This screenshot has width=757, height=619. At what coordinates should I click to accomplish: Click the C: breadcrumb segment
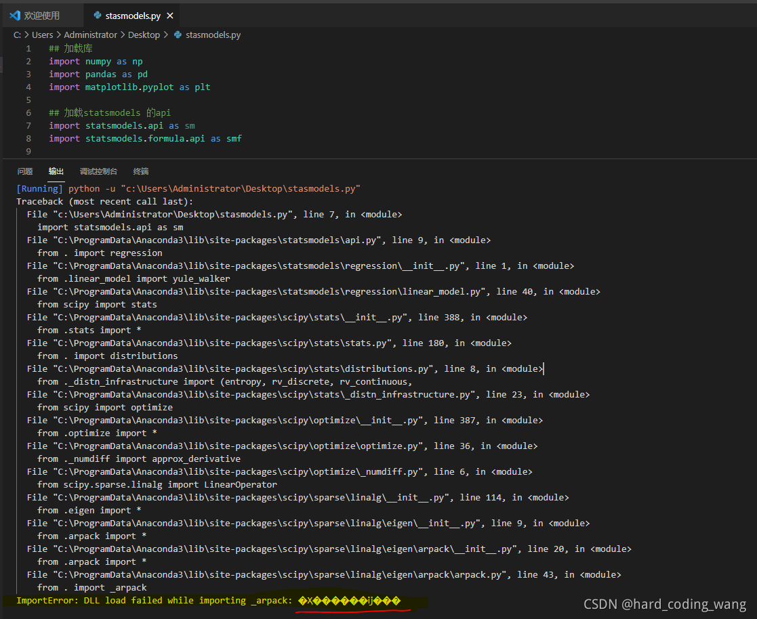pyautogui.click(x=17, y=35)
